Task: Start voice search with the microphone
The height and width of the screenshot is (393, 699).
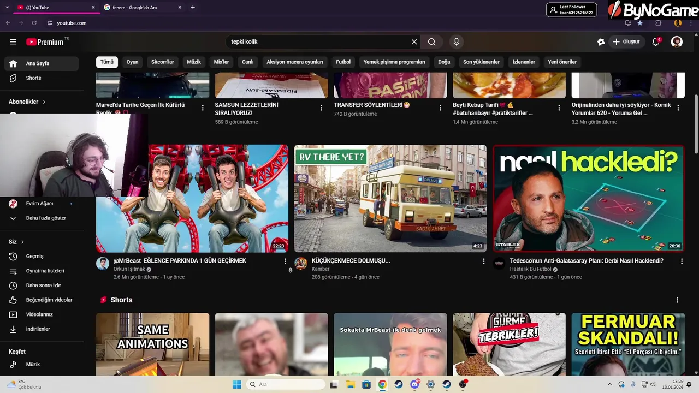Action: [x=457, y=42]
